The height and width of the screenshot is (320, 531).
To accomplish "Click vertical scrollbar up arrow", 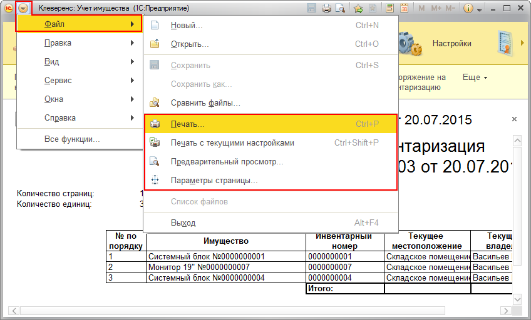I will click(x=517, y=140).
